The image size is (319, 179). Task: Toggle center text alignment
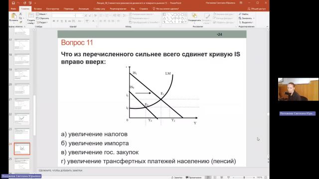(x=105, y=21)
